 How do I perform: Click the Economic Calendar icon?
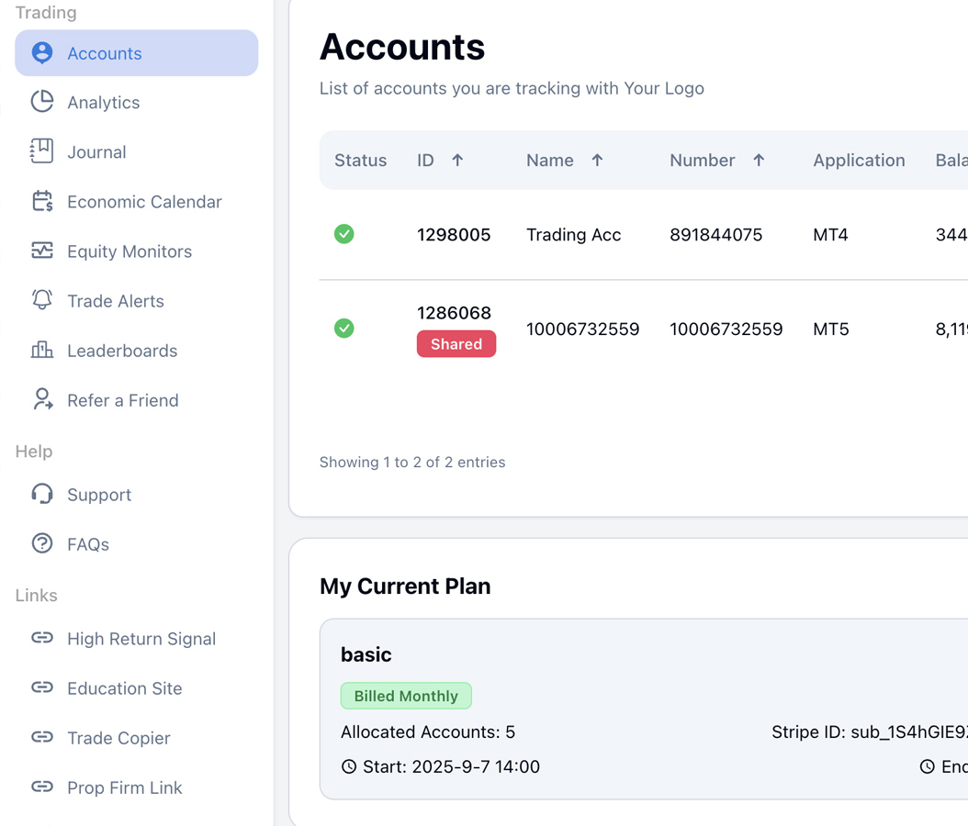[42, 201]
